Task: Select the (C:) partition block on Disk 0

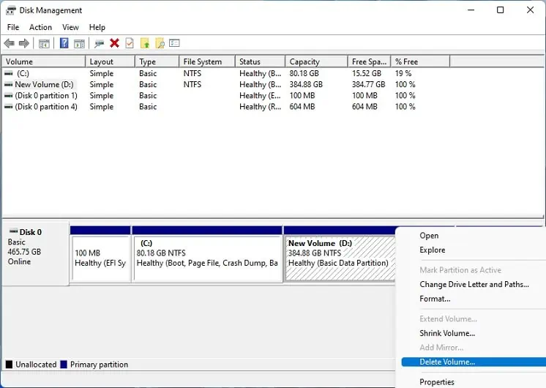Action: click(207, 258)
